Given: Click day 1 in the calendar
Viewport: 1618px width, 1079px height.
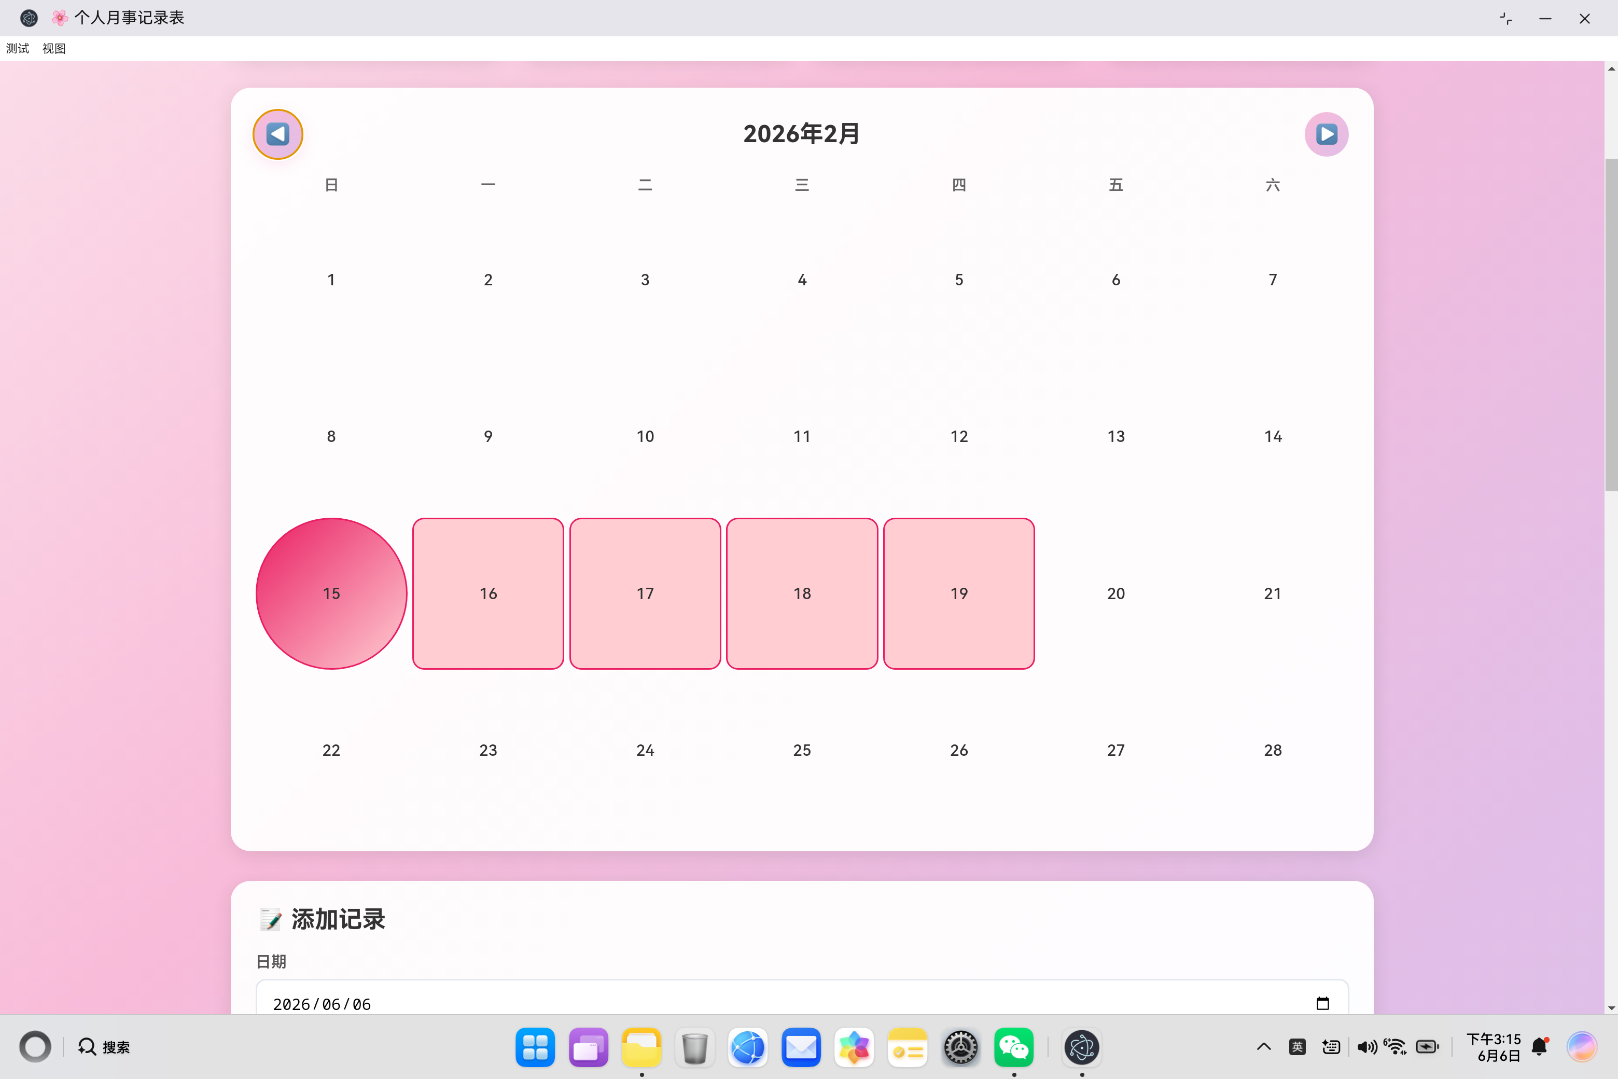Looking at the screenshot, I should [331, 280].
